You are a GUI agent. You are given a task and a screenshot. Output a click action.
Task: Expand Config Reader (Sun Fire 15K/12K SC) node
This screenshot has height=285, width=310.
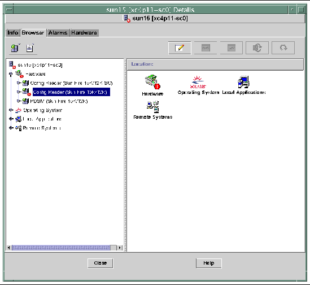pyautogui.click(x=19, y=83)
